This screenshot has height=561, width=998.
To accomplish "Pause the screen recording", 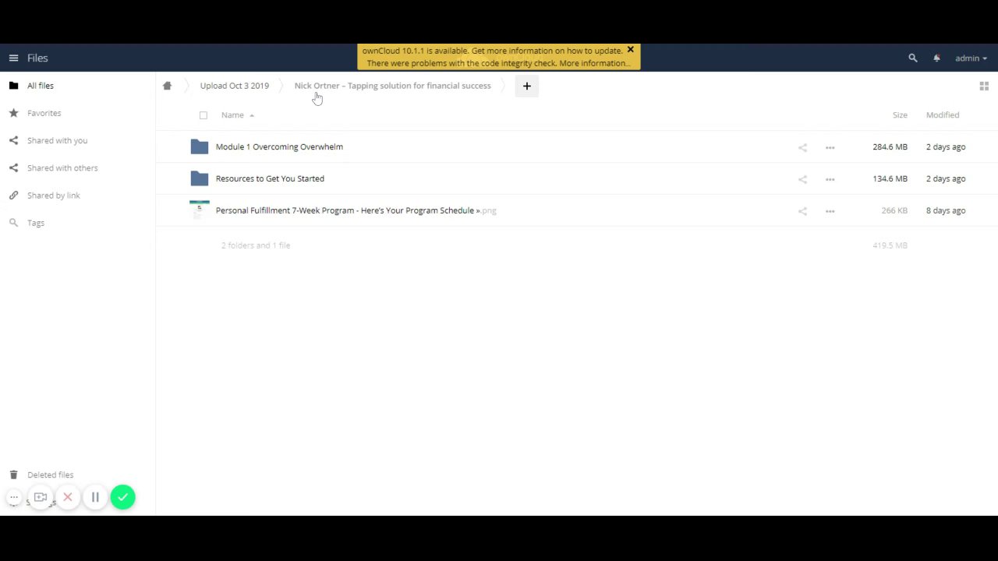I will click(95, 497).
